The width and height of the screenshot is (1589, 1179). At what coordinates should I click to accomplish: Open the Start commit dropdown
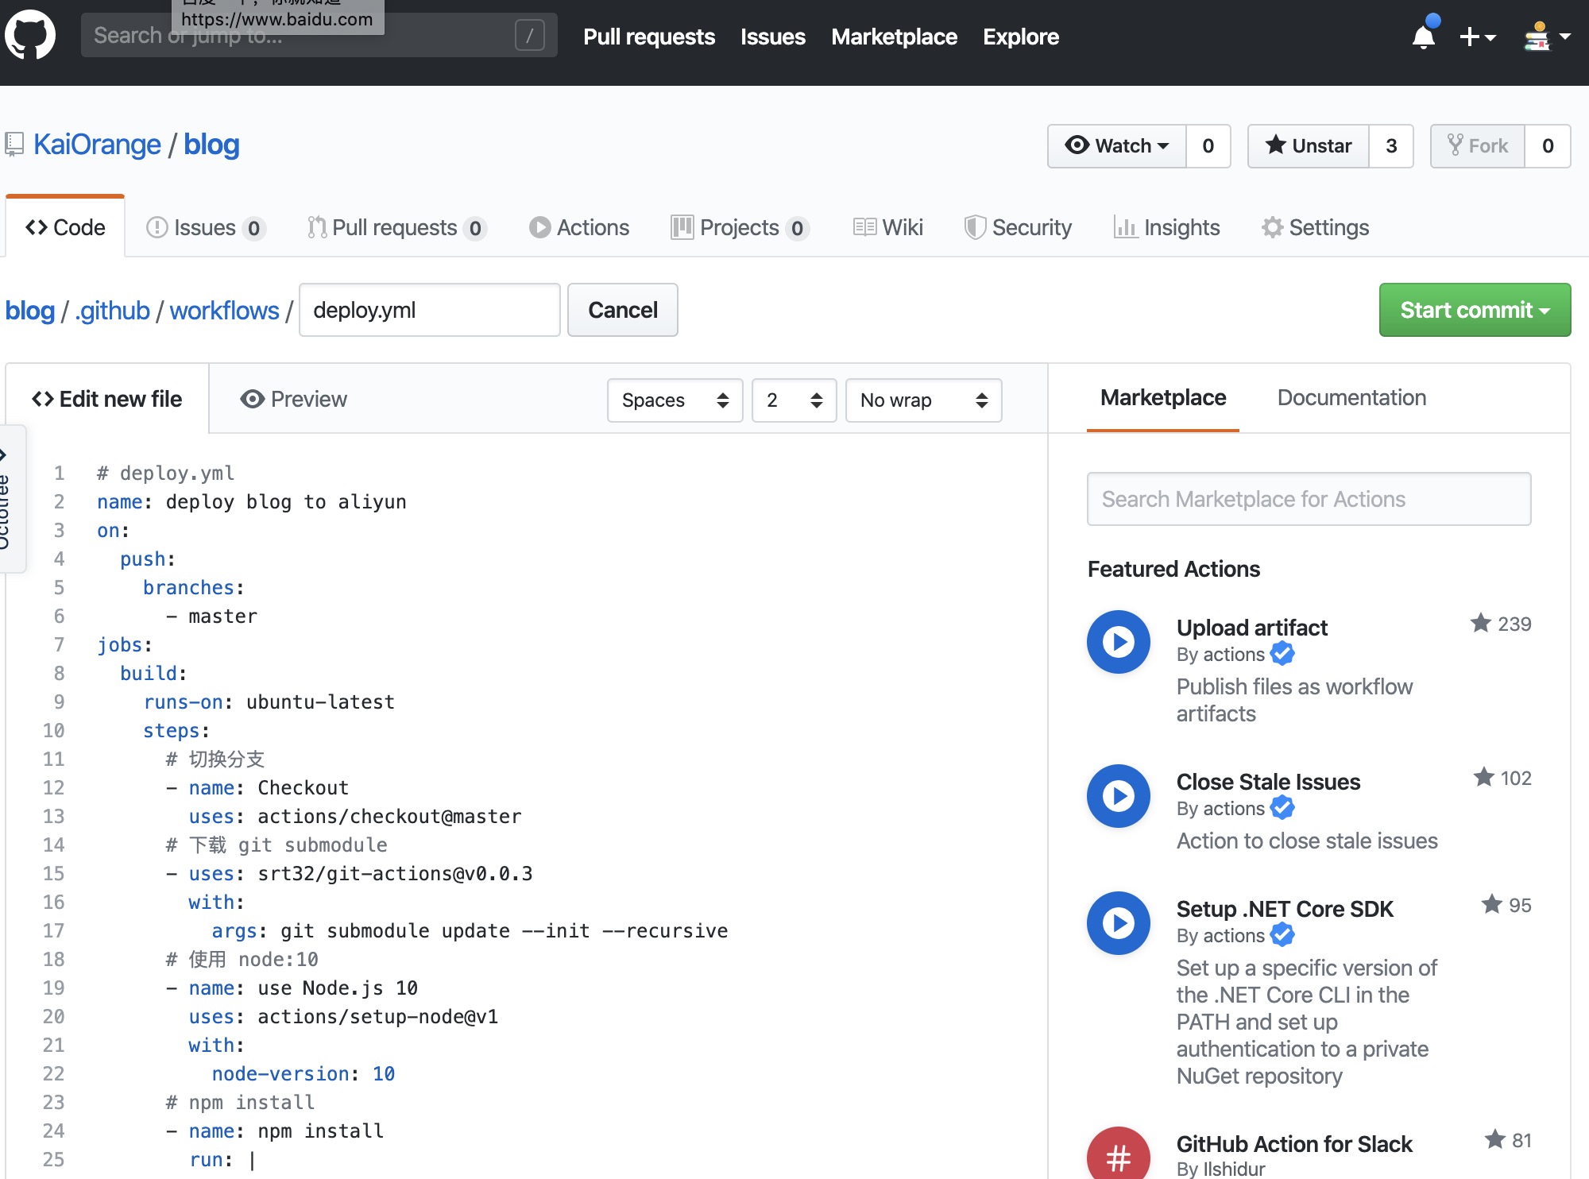click(1475, 310)
